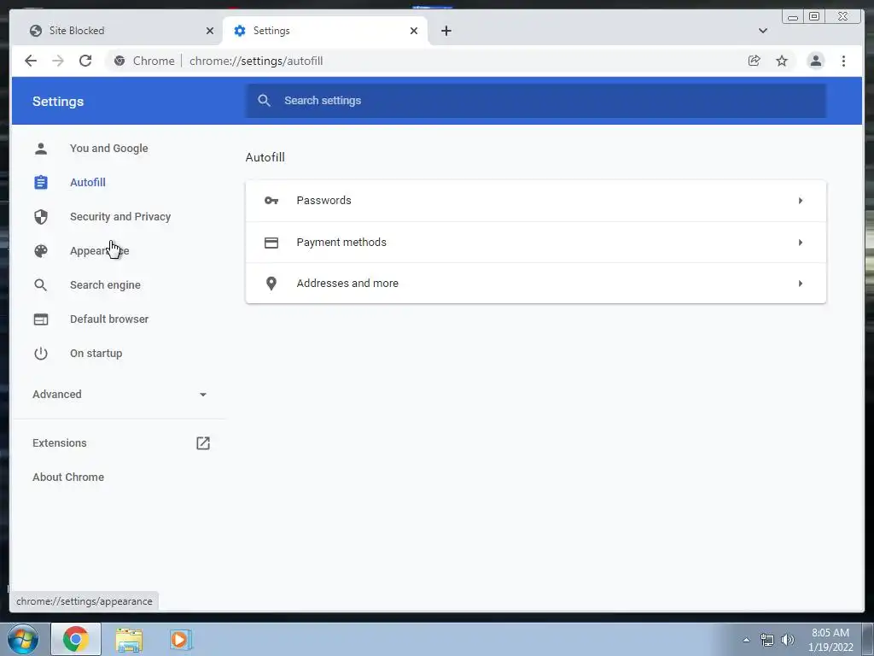Show hidden system tray icons
874x656 pixels.
pyautogui.click(x=746, y=640)
